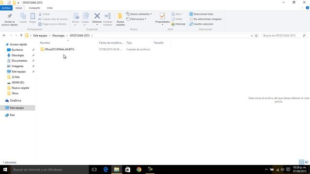Image resolution: width=310 pixels, height=174 pixels.
Task: Launch Google Chrome from the taskbar
Action: click(139, 170)
